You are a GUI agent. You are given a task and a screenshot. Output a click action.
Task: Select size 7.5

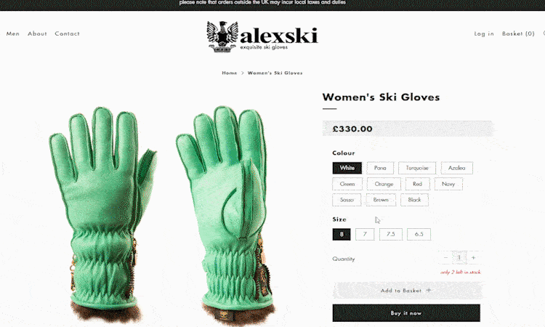391,234
